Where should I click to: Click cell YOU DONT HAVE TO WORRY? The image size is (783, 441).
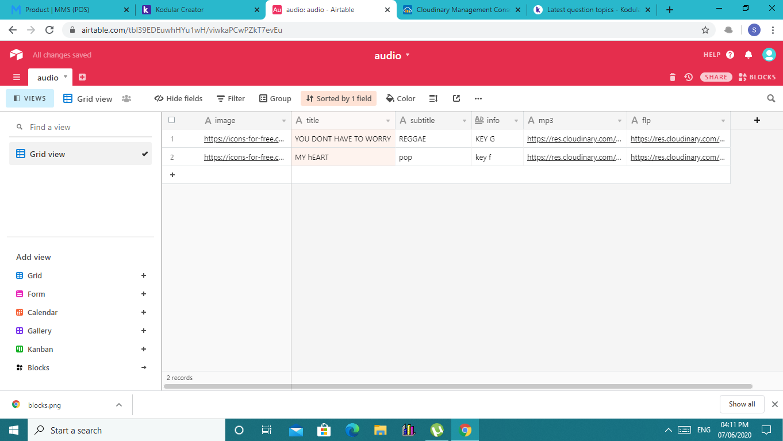click(x=343, y=139)
